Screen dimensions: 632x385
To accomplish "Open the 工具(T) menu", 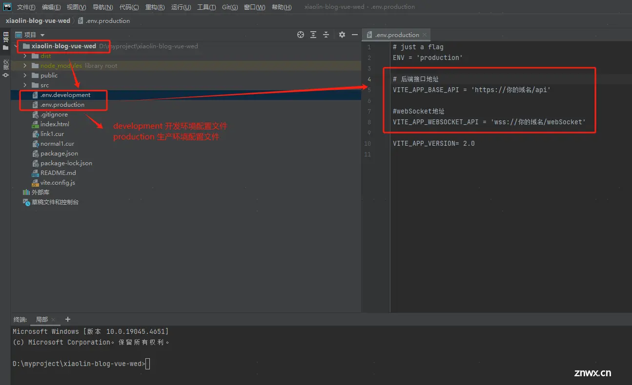I will pos(206,7).
